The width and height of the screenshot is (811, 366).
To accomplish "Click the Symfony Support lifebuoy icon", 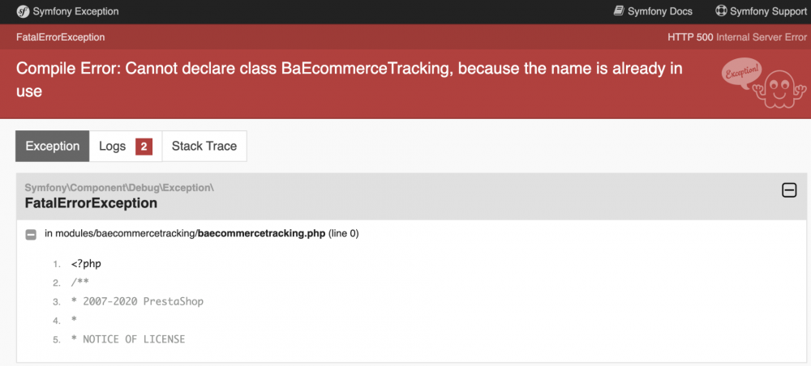I will click(721, 11).
